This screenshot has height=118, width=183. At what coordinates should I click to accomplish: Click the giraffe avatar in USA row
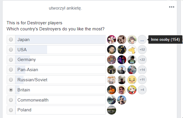132,50
